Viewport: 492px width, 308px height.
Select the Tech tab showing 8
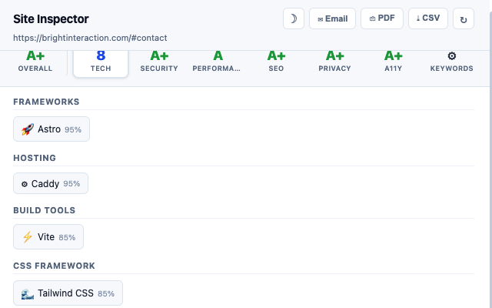click(101, 63)
